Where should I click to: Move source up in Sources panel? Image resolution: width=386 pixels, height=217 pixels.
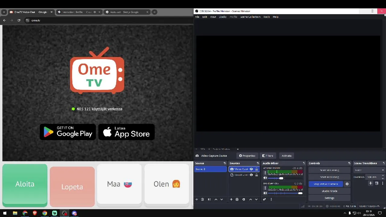(251, 200)
